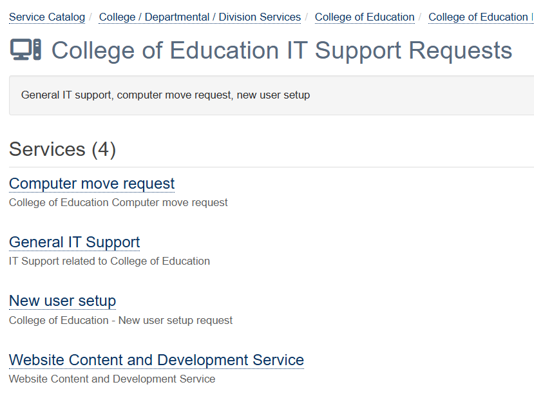Screen dimensions: 534x398
Task: Open the General IT Support service
Action: pyautogui.click(x=74, y=242)
